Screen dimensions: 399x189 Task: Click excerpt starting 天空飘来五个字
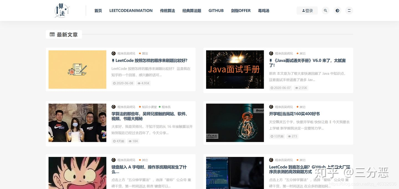[309, 125]
